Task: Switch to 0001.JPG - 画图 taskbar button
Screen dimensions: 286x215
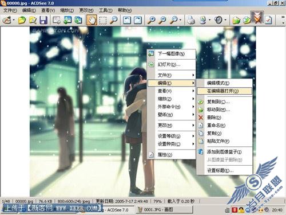Action: 165,210
